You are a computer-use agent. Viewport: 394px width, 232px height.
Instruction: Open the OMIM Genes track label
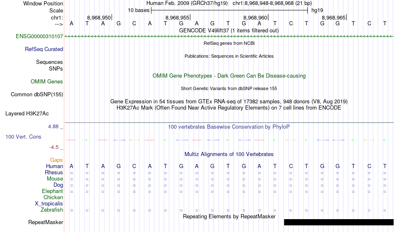pyautogui.click(x=46, y=82)
